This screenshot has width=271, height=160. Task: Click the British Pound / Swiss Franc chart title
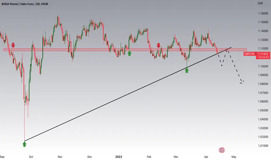pyautogui.click(x=25, y=4)
